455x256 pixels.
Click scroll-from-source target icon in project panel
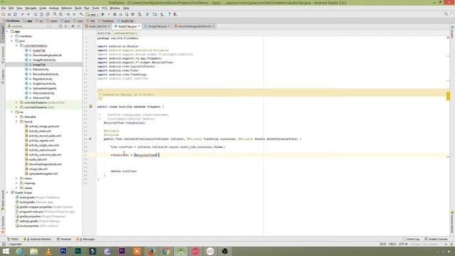[x=60, y=26]
